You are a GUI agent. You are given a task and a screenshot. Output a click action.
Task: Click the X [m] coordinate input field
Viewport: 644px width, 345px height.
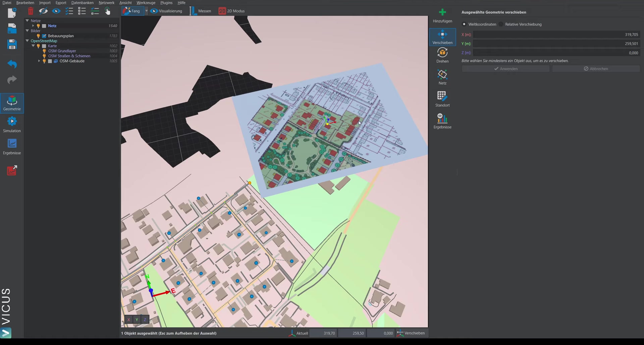(x=556, y=34)
